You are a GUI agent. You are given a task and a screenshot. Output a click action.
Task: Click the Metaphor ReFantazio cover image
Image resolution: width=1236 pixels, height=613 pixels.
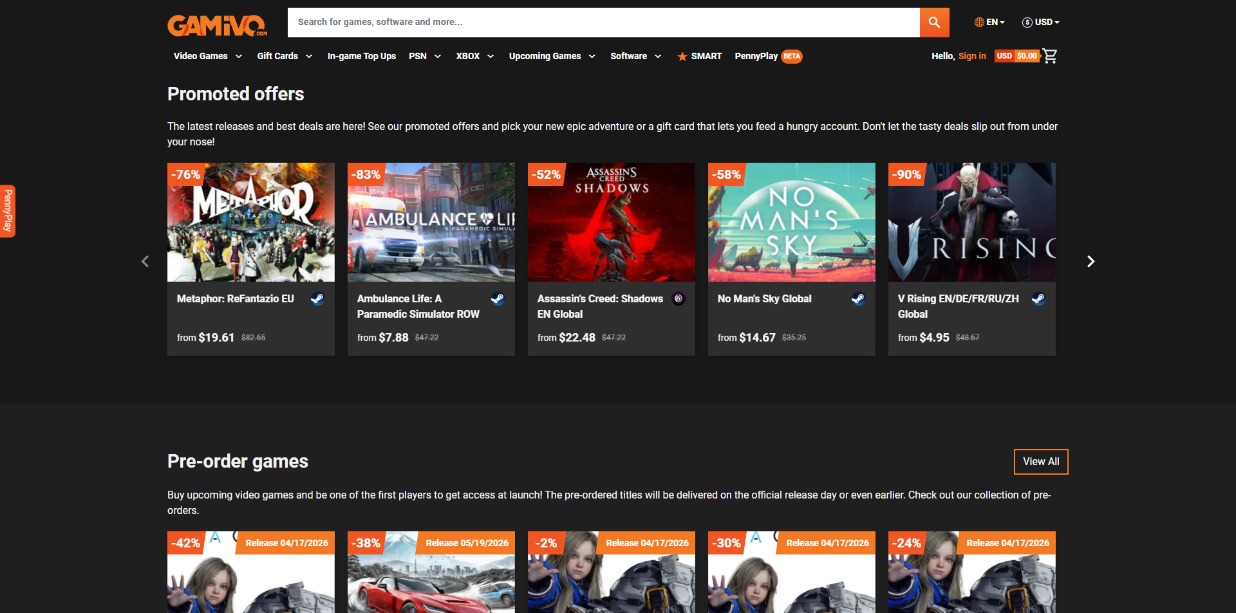click(x=251, y=222)
